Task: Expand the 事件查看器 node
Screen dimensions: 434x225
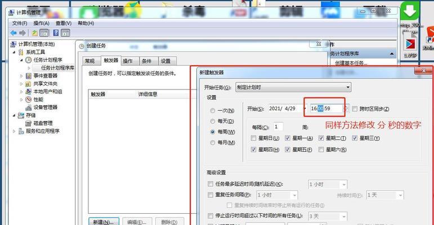Action: 21,75
